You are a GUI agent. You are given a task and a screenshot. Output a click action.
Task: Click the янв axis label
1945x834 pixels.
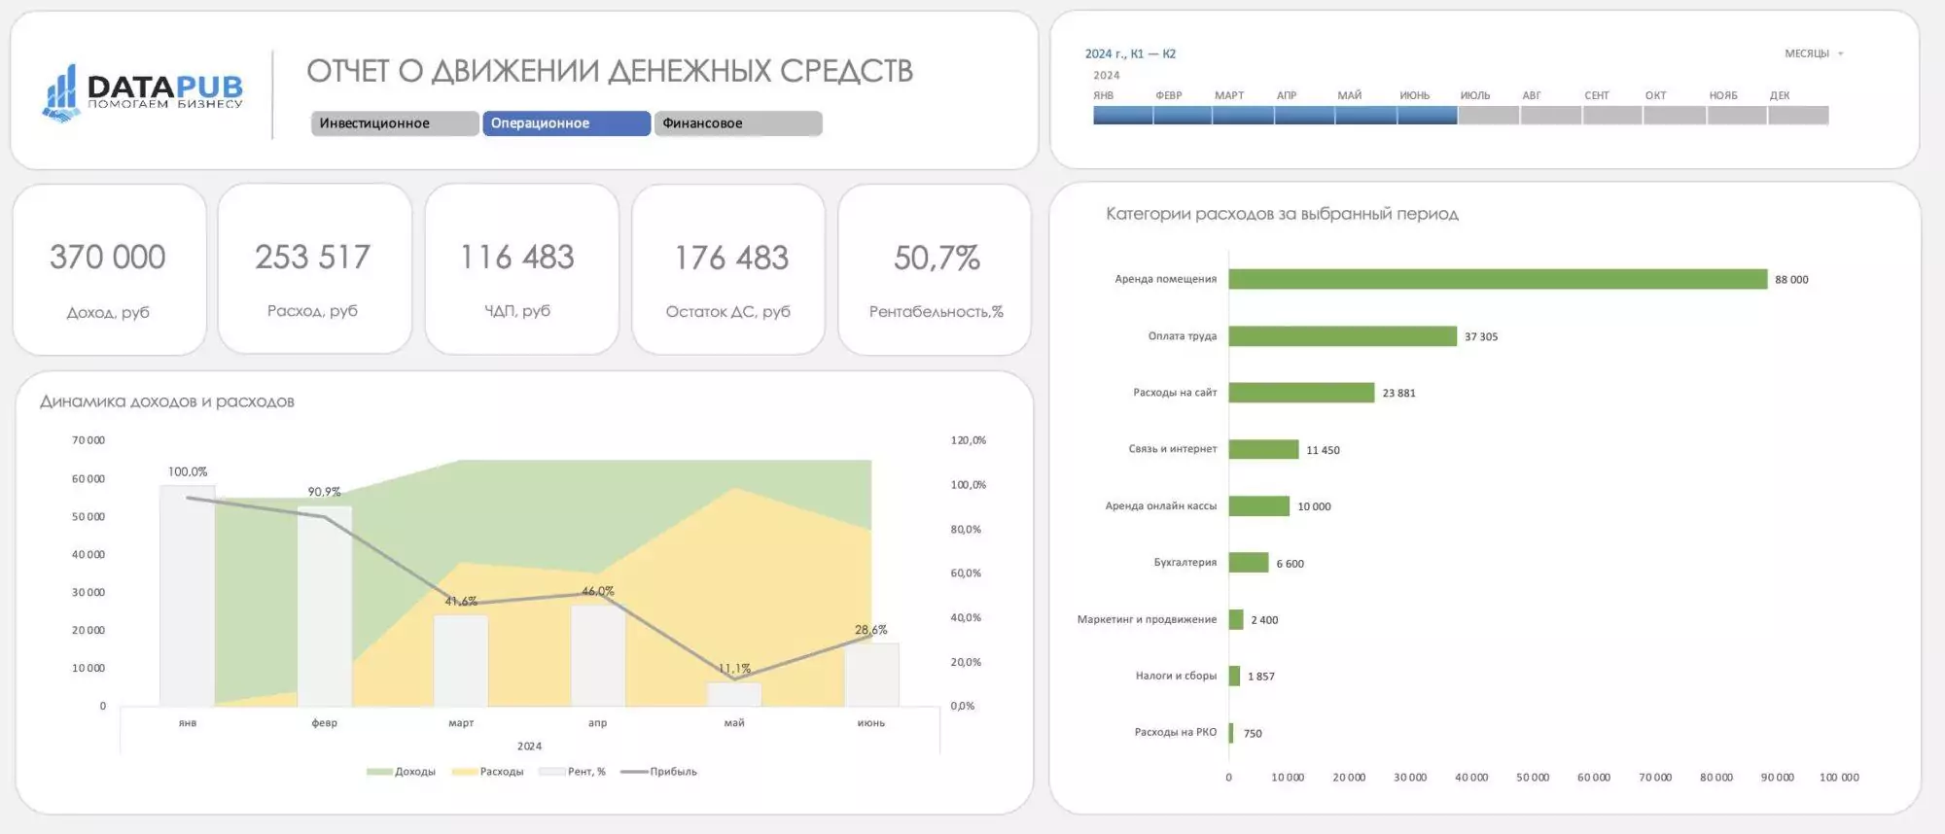[x=188, y=723]
